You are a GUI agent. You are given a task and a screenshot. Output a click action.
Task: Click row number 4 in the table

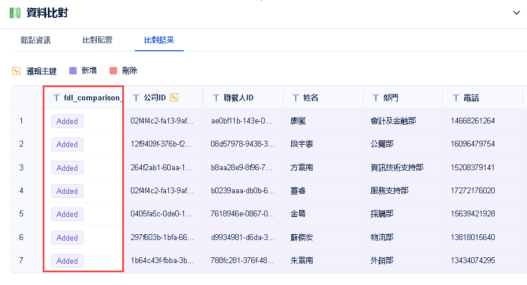pos(21,191)
